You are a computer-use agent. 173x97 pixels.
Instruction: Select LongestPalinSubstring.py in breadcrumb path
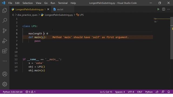[59, 15]
